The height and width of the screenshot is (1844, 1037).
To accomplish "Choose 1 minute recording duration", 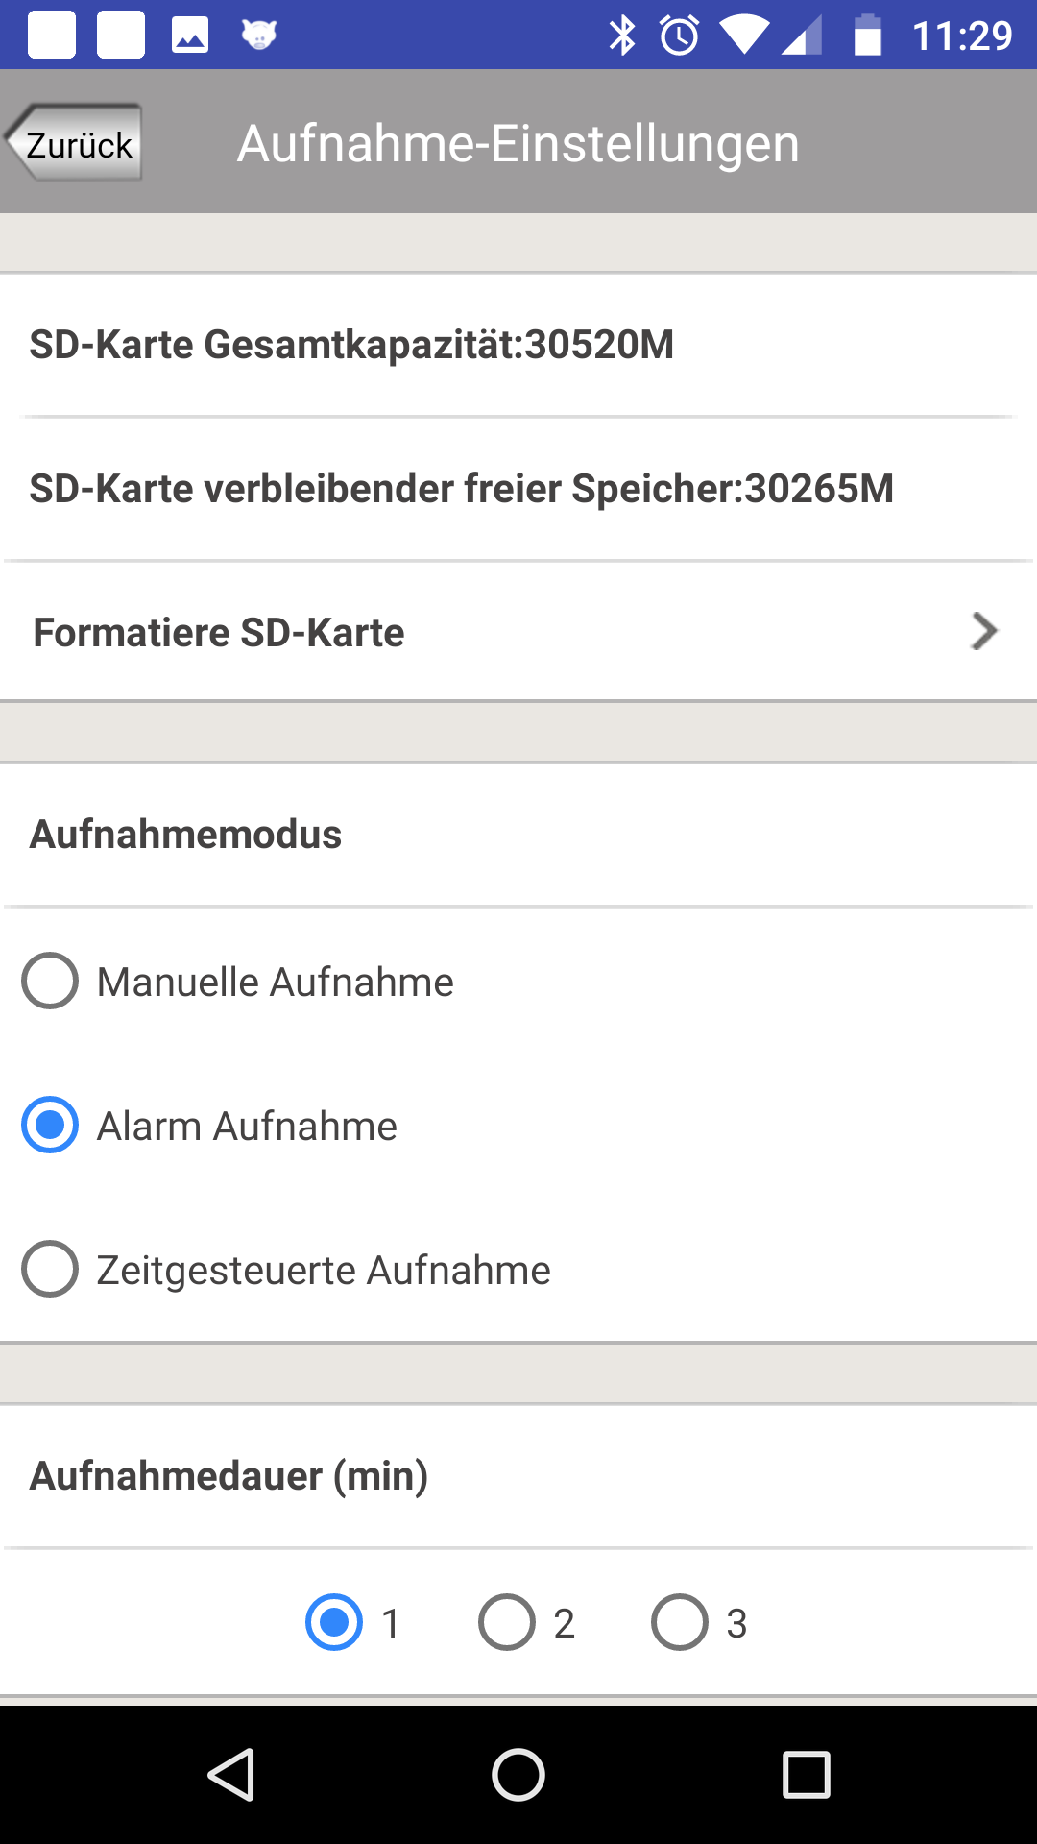I will coord(334,1622).
